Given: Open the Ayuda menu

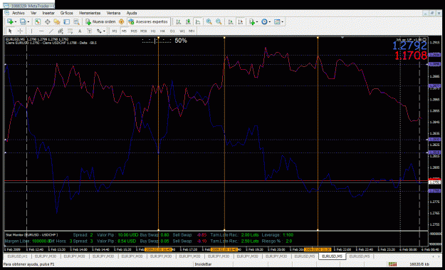Looking at the screenshot, I should [132, 13].
